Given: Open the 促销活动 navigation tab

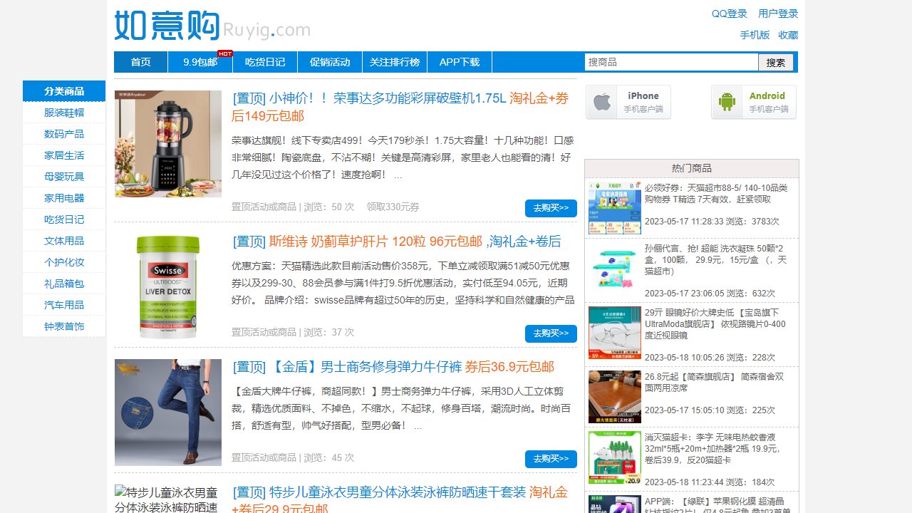Looking at the screenshot, I should pos(330,62).
